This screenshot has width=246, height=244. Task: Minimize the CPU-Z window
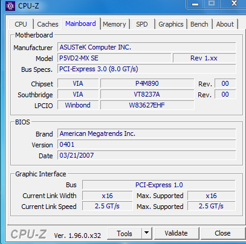pos(195,4)
